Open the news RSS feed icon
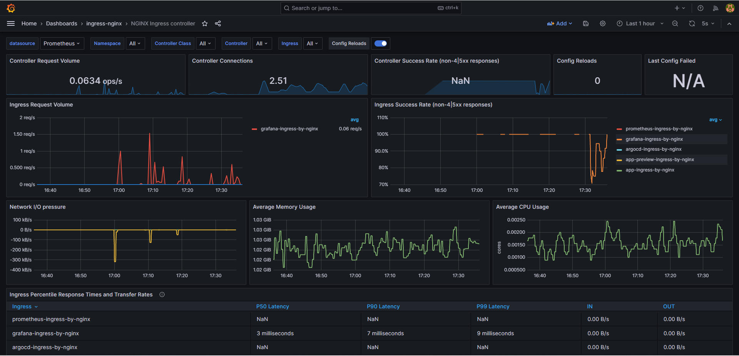This screenshot has height=356, width=739. 716,8
